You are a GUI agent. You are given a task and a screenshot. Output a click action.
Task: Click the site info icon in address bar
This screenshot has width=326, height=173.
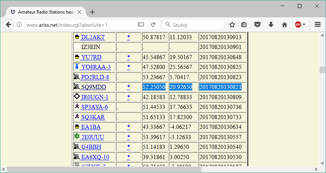tap(20, 25)
